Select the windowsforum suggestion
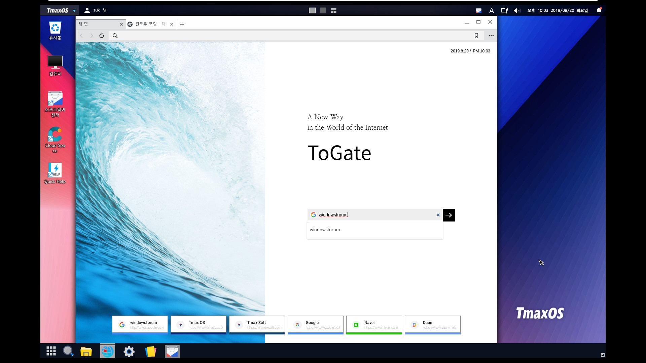The height and width of the screenshot is (363, 646). pyautogui.click(x=375, y=230)
